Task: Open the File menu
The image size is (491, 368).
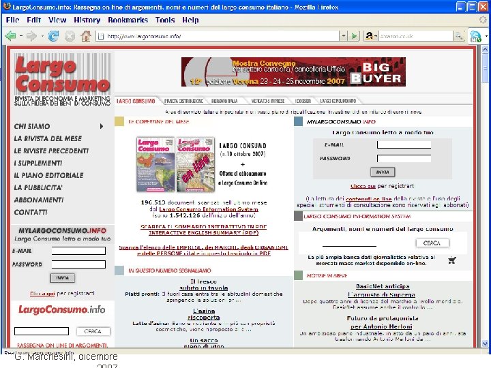Action: pos(12,20)
